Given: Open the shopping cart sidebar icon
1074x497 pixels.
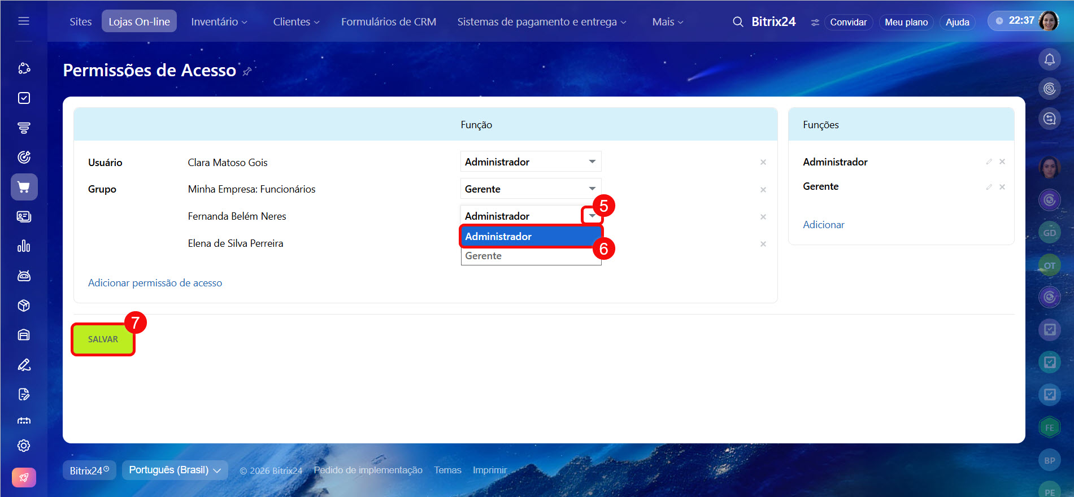Looking at the screenshot, I should pos(24,187).
